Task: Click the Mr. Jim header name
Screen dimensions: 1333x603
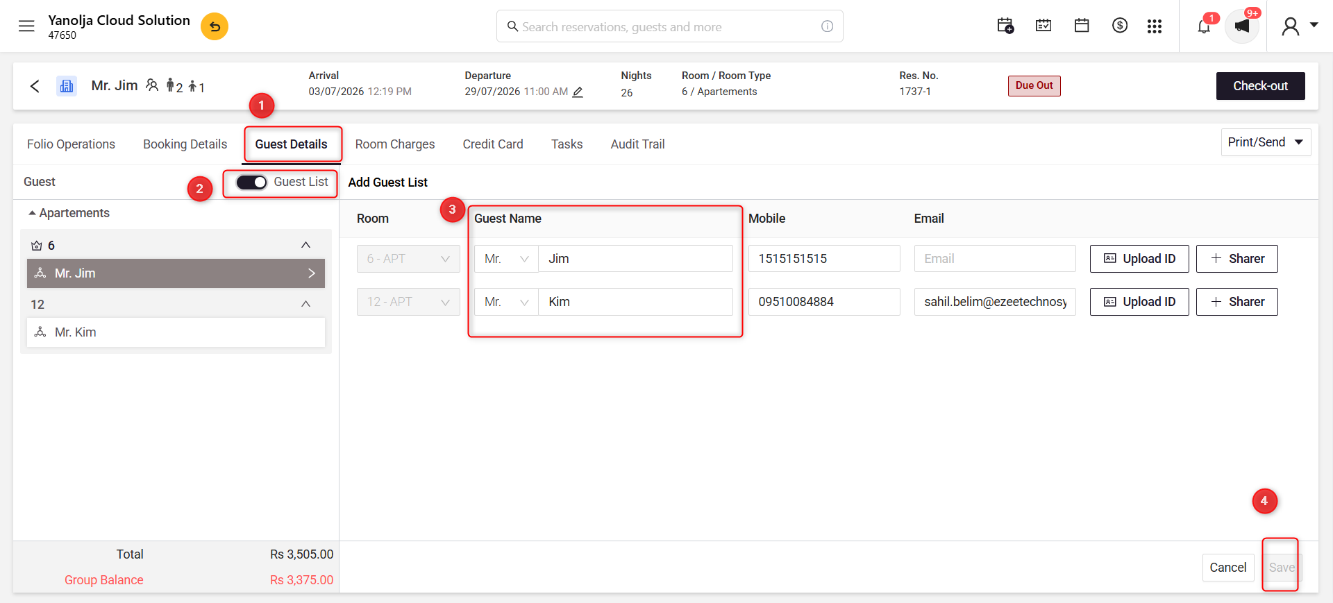Action: click(x=115, y=85)
